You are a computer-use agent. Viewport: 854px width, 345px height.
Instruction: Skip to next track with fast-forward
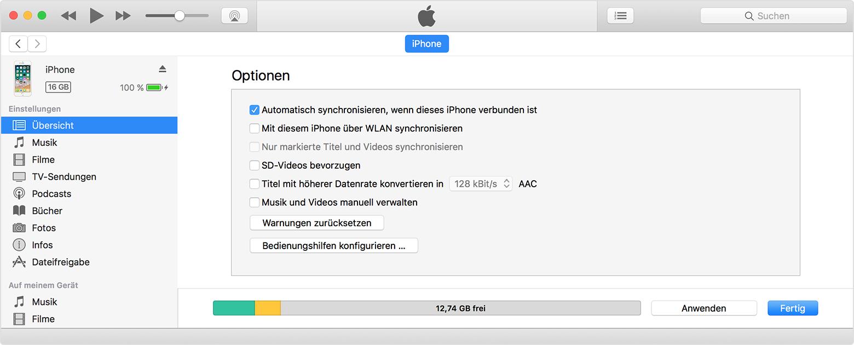tap(123, 16)
